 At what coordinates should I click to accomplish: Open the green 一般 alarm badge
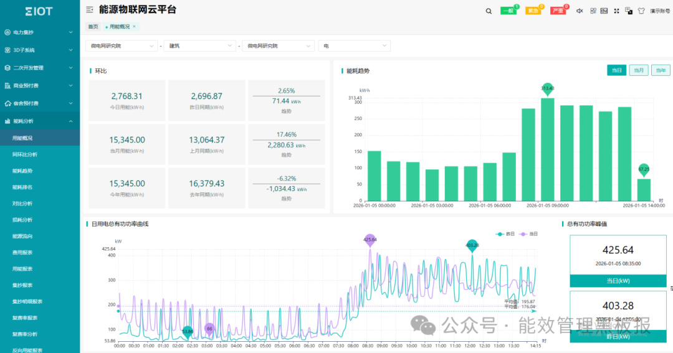508,11
